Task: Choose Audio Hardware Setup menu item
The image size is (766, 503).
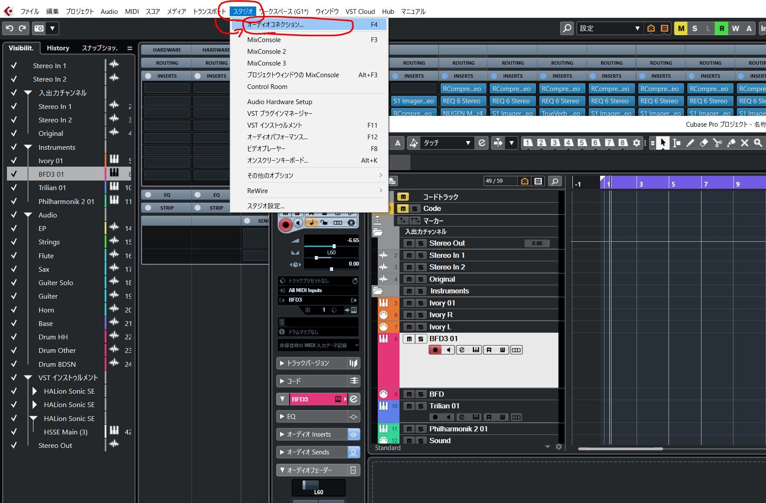Action: (309, 102)
